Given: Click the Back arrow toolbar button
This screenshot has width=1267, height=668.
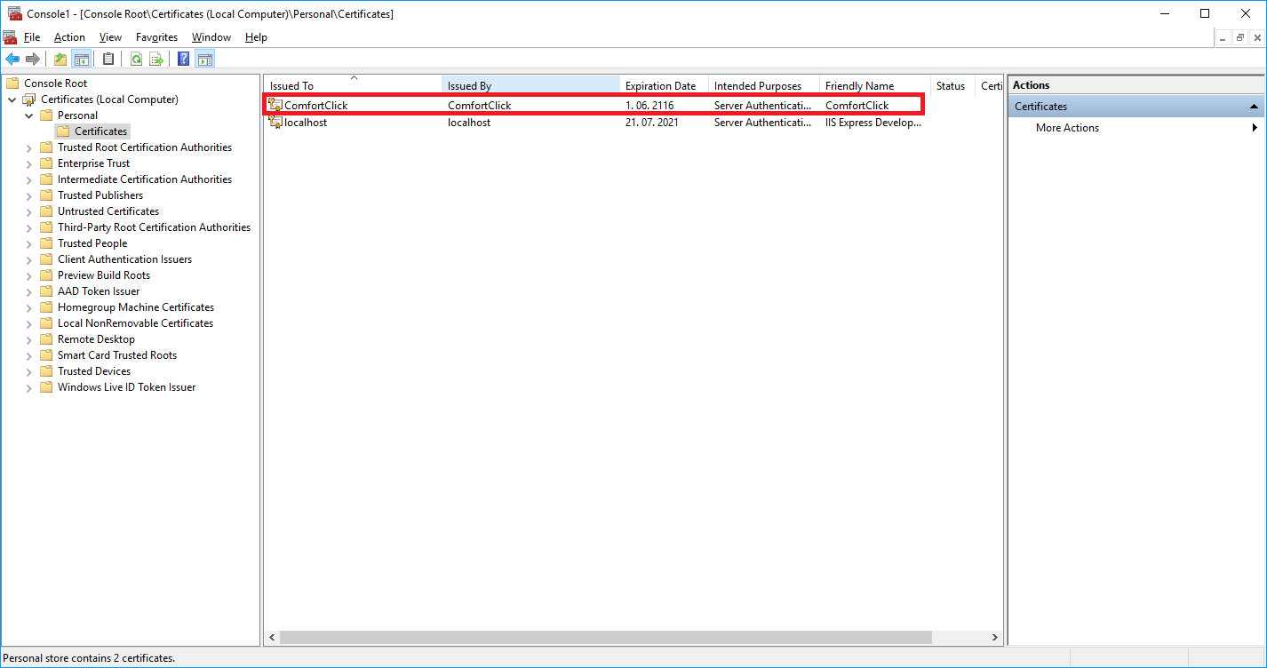Looking at the screenshot, I should tap(12, 60).
